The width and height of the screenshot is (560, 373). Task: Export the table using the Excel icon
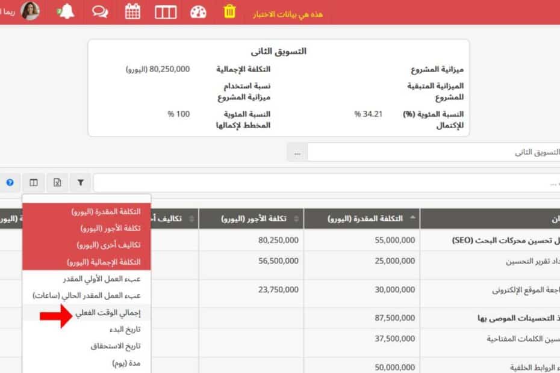57,182
